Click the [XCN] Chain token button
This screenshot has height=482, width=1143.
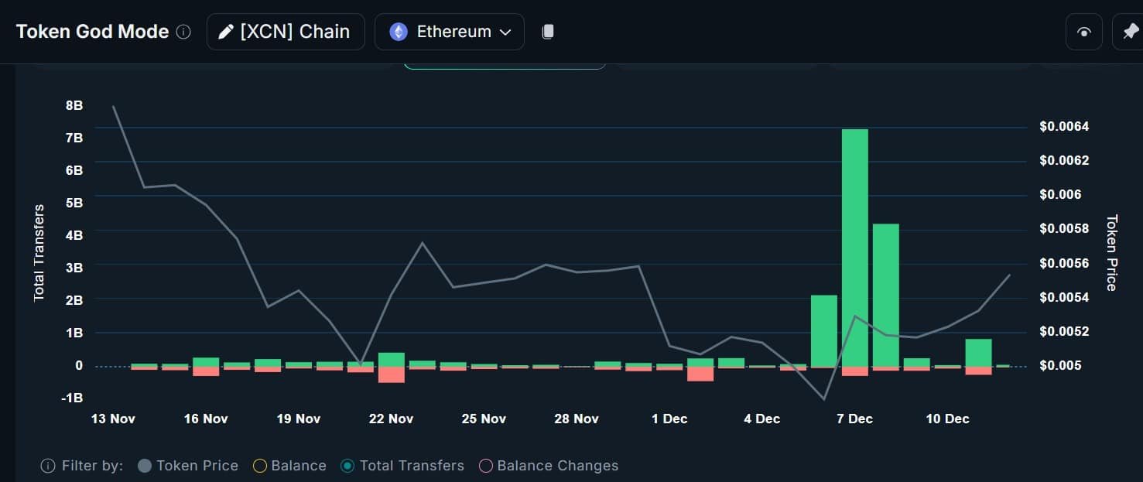[286, 32]
